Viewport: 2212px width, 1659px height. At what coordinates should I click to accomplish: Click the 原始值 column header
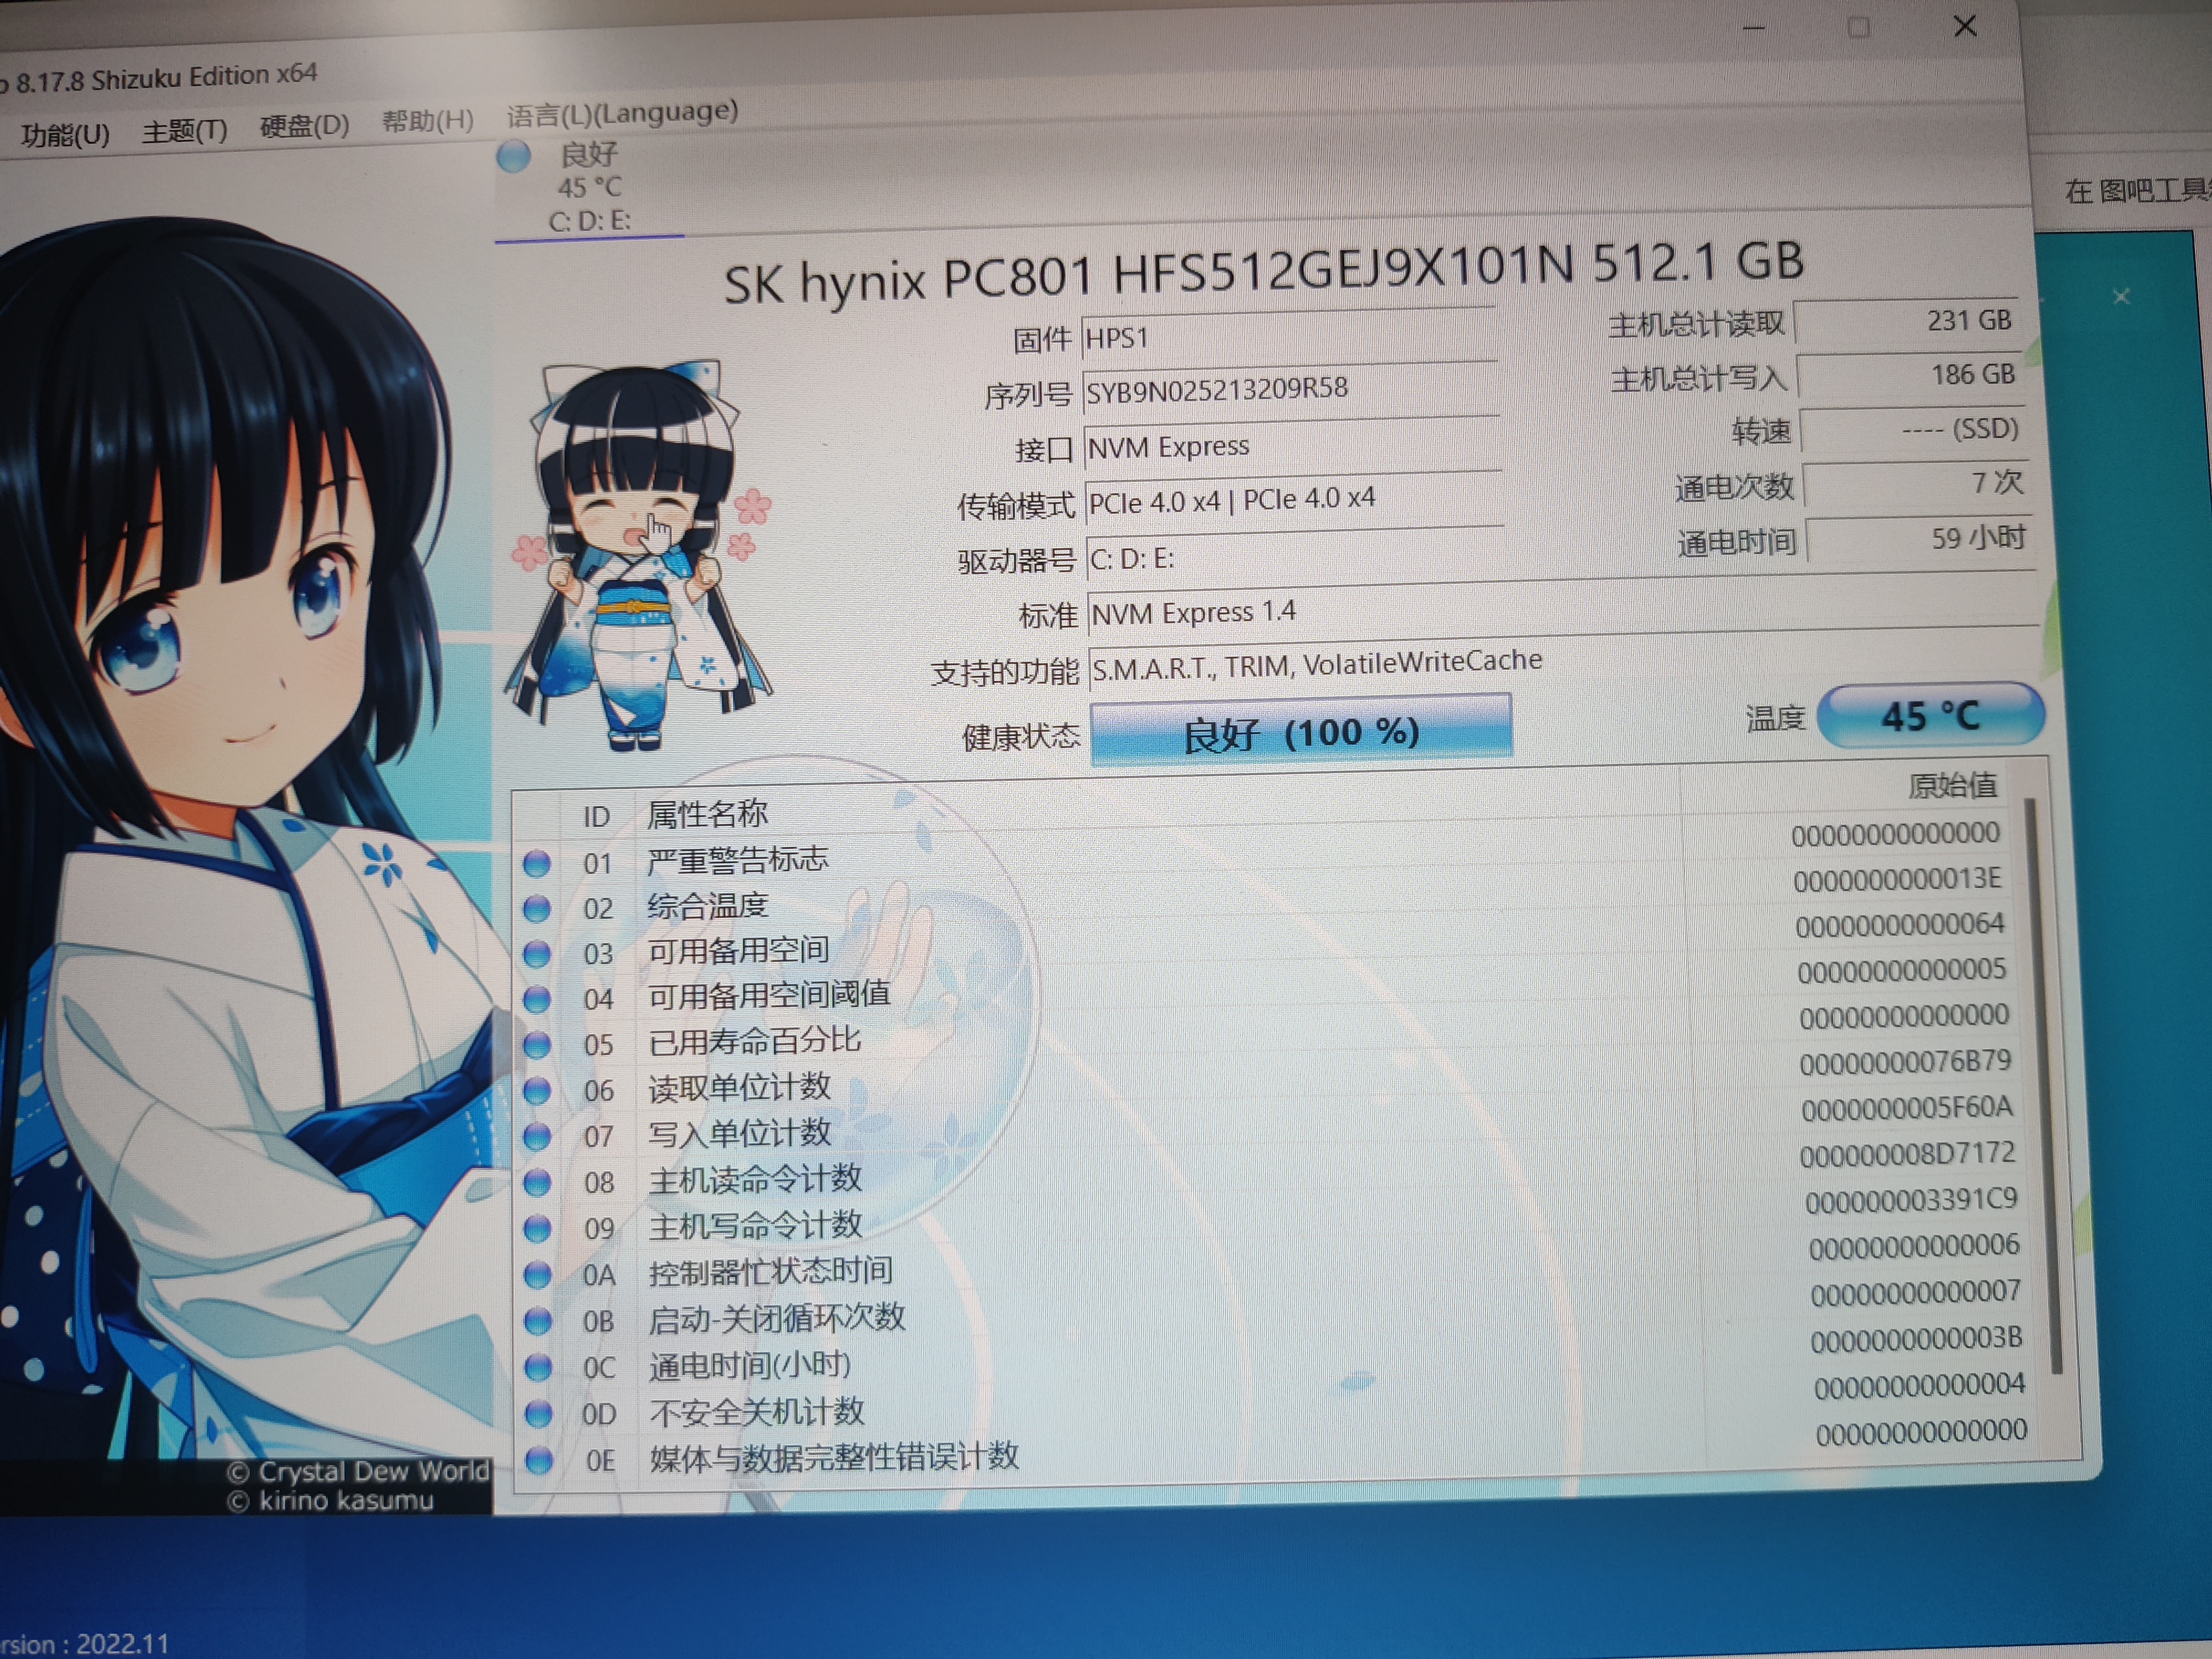pos(1952,785)
